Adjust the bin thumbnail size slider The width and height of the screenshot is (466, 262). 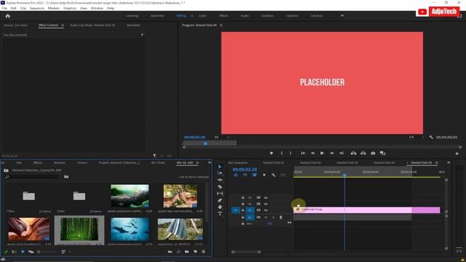pyautogui.click(x=47, y=252)
